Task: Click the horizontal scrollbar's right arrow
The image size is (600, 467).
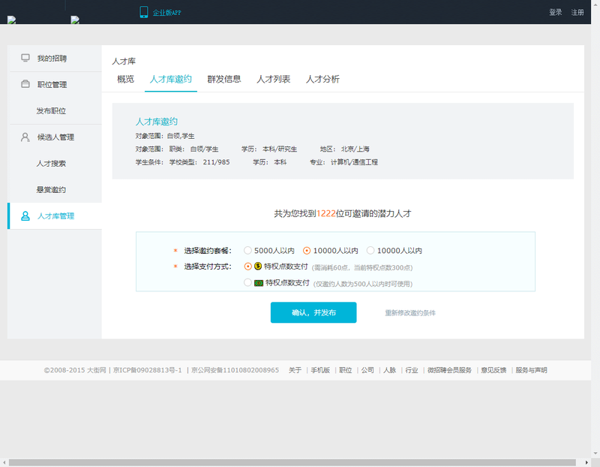Action: [x=586, y=462]
